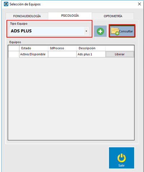Open the OPTOMETRÍA tab

(113, 16)
